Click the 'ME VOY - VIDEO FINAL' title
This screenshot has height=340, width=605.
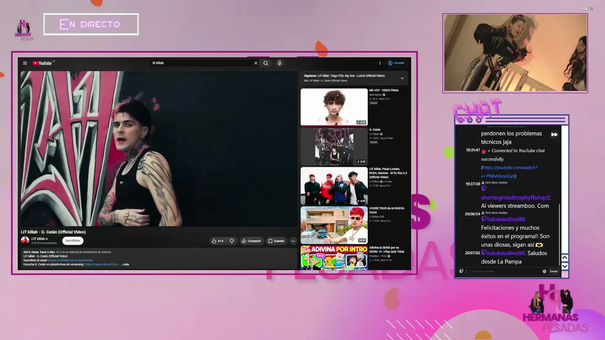point(384,90)
